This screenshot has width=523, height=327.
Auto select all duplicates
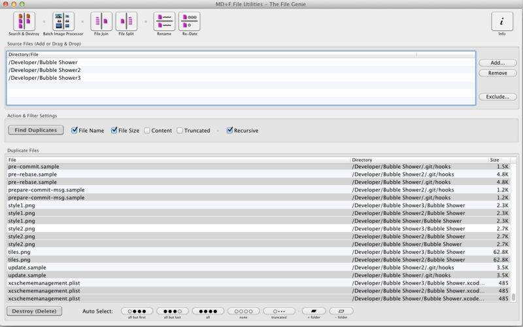pos(208,311)
